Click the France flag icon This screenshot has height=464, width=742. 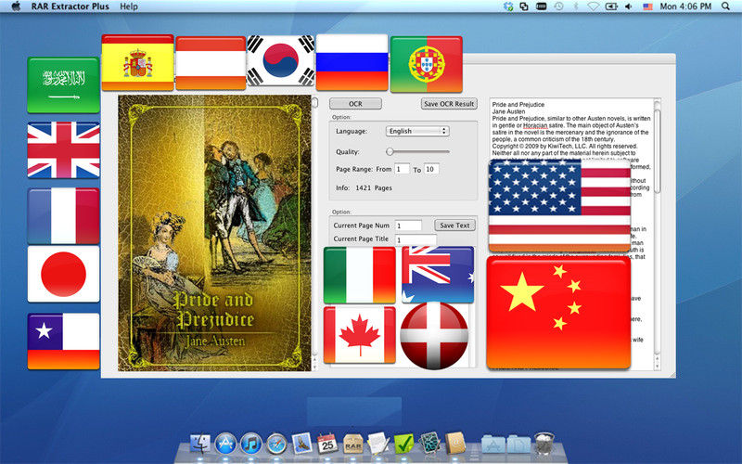63,216
